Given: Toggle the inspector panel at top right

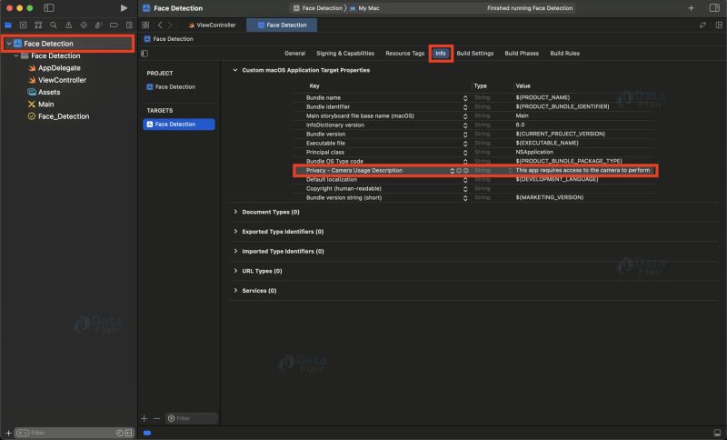Looking at the screenshot, I should [714, 8].
